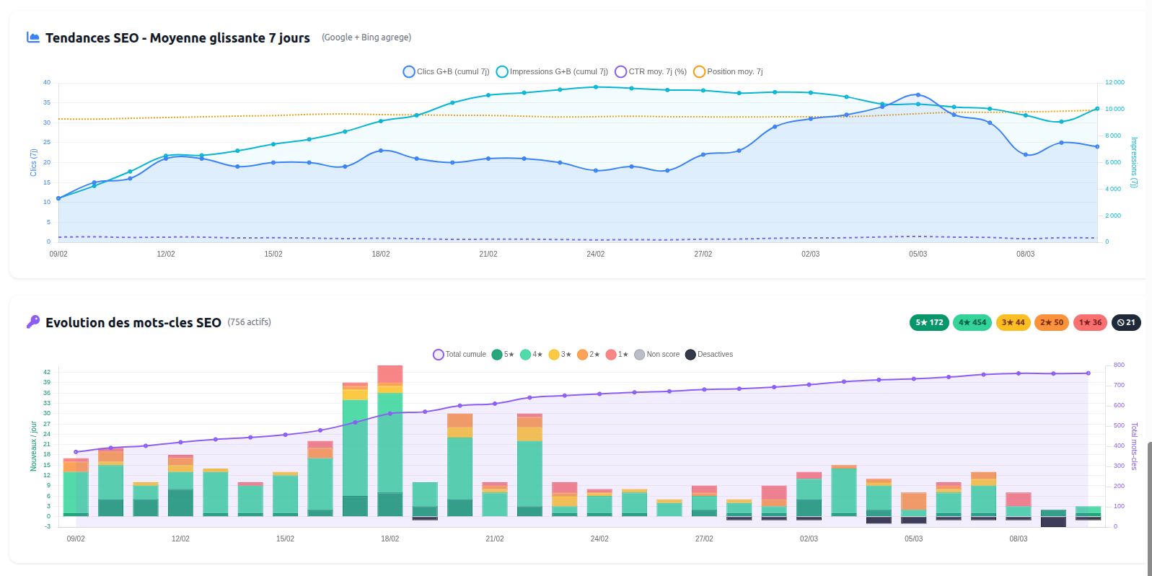Click the 3★ 44 yellow badge

pyautogui.click(x=1014, y=322)
